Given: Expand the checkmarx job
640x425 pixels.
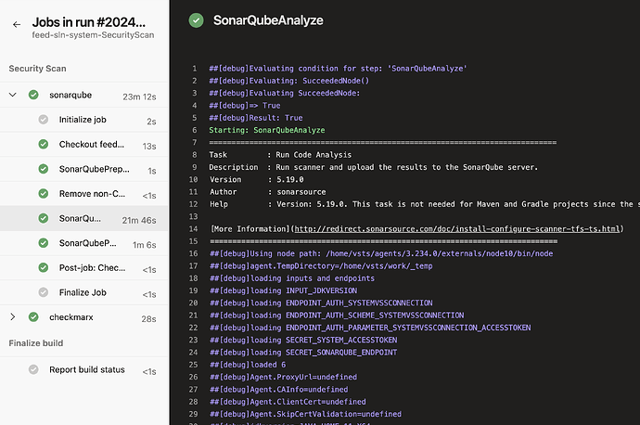Looking at the screenshot, I should (x=13, y=317).
